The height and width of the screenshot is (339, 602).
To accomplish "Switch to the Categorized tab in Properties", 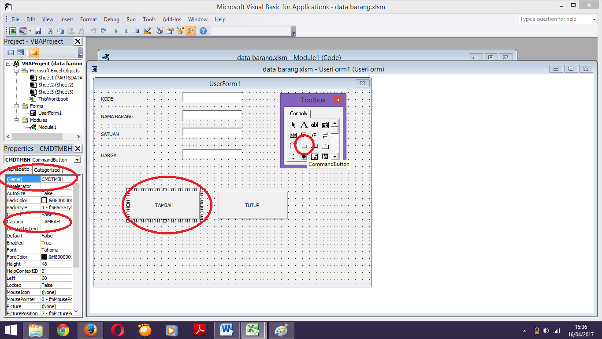I will [47, 169].
